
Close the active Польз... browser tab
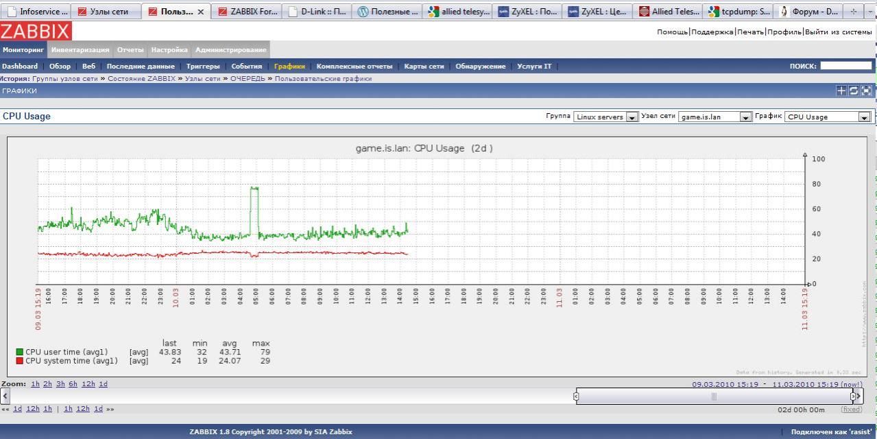coord(200,12)
